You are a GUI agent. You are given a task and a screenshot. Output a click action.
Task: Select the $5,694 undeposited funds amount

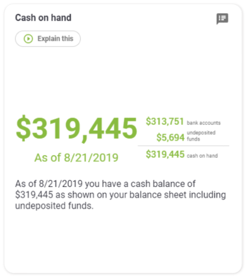(170, 138)
